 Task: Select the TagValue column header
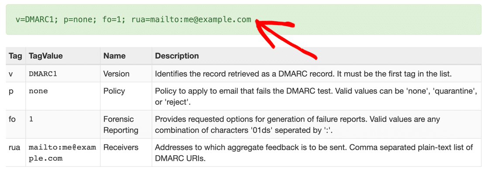pyautogui.click(x=46, y=56)
